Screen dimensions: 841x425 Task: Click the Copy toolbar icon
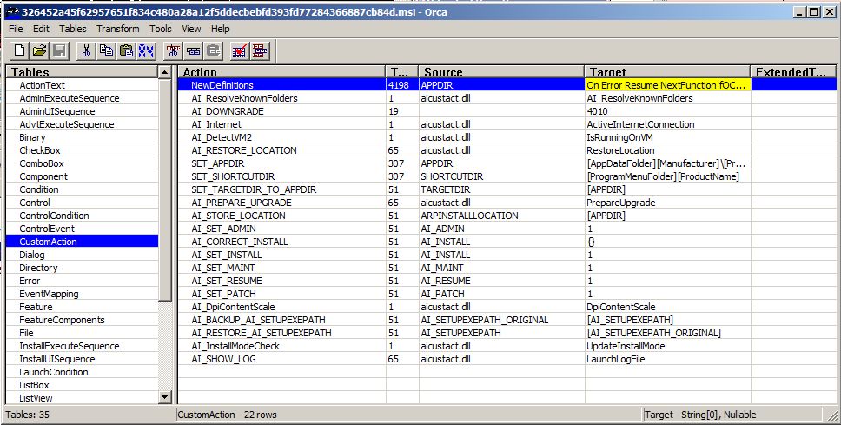click(106, 50)
